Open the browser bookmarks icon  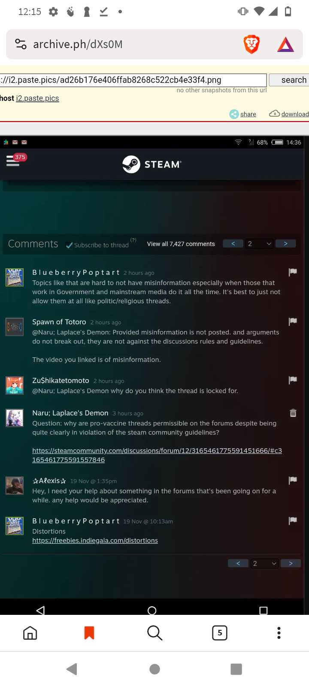[89, 632]
